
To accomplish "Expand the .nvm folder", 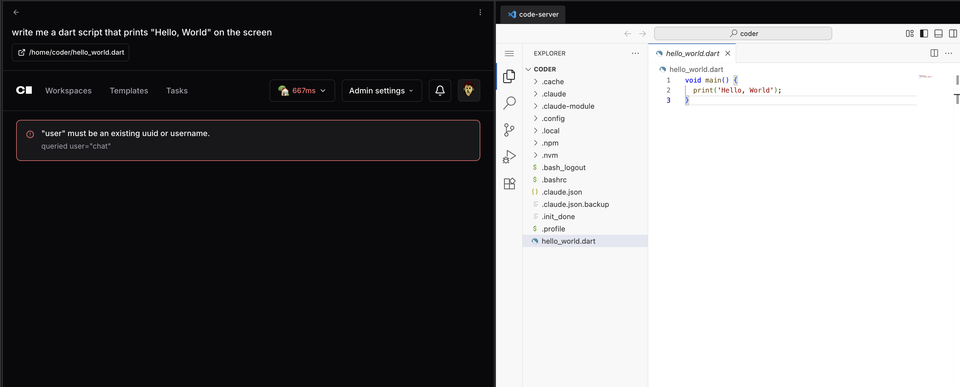I will point(585,155).
